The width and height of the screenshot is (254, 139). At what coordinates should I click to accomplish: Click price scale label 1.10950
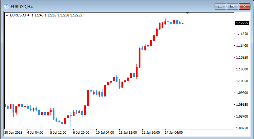(x=242, y=58)
